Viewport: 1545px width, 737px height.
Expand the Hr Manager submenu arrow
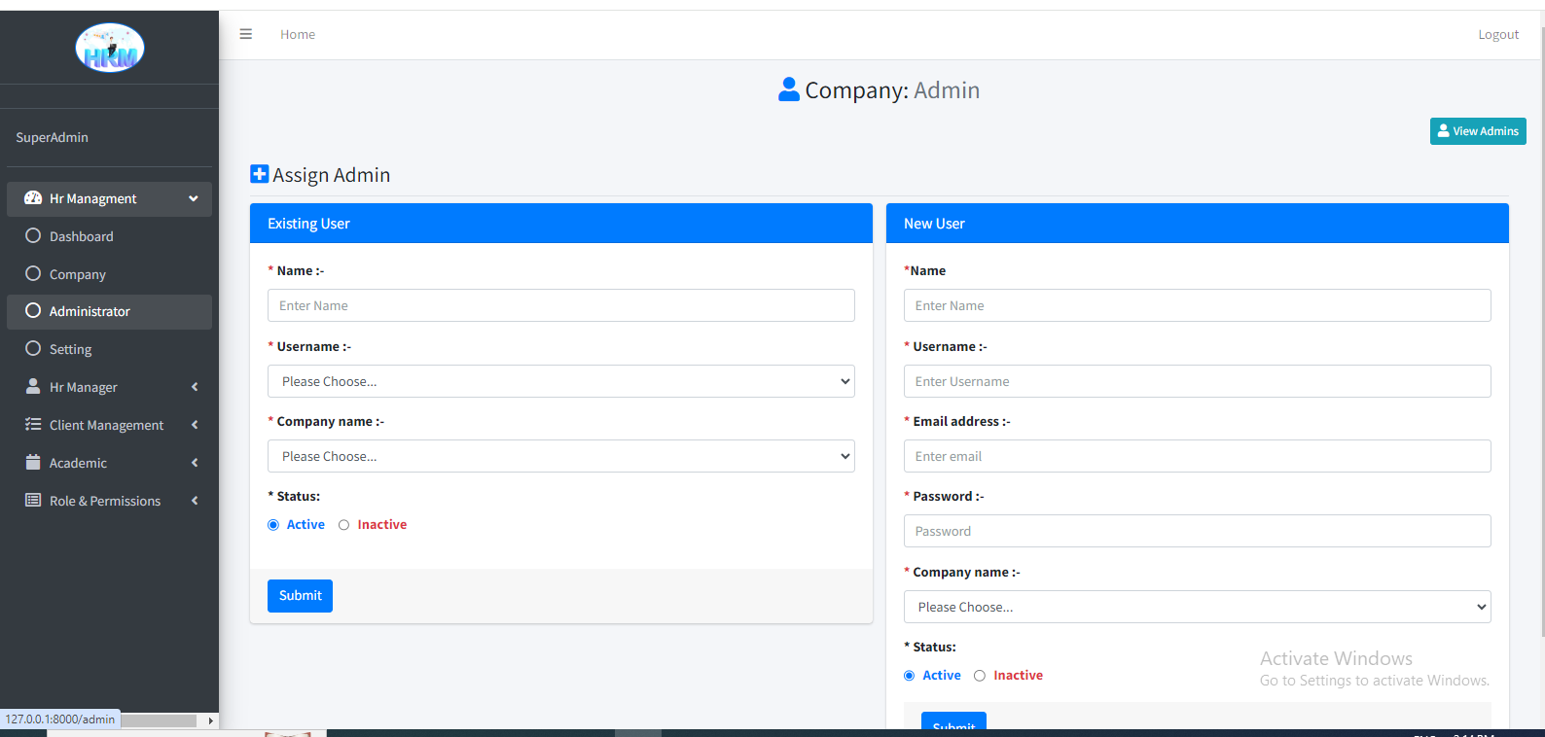pos(195,387)
